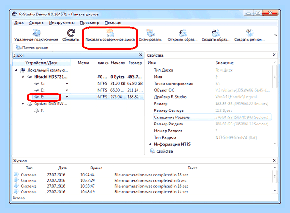Collapse the Hitachi HDS721 disk node
The width and height of the screenshot is (290, 213).
coord(23,77)
